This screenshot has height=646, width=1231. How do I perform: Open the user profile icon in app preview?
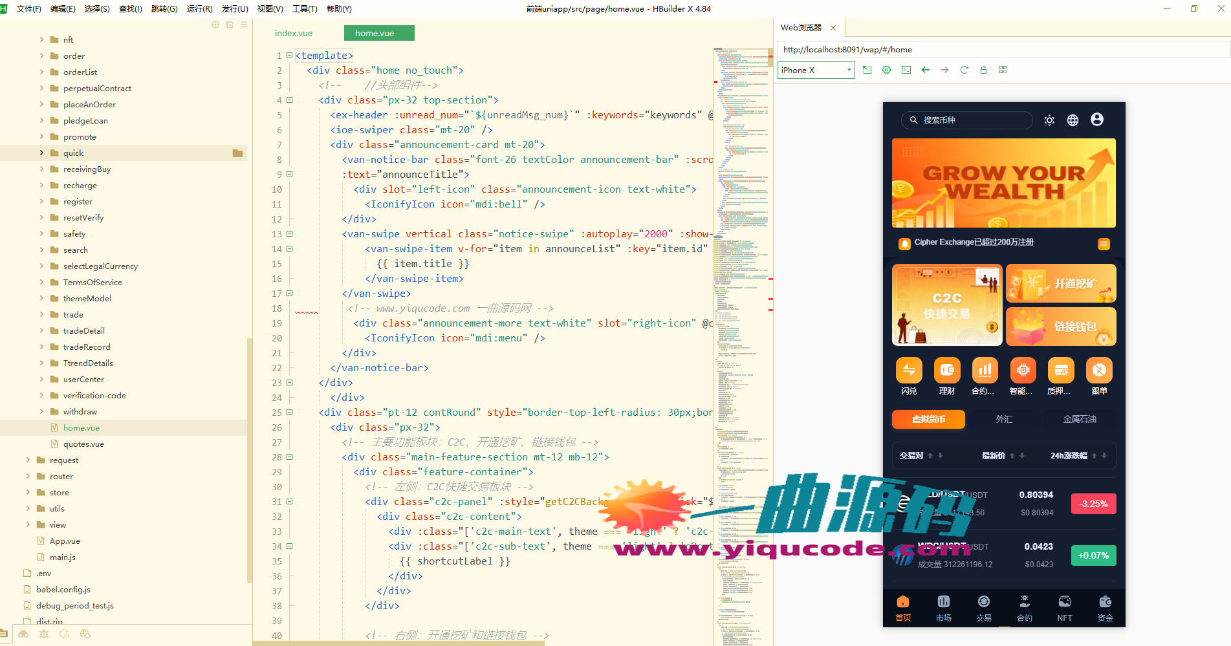(x=1096, y=120)
